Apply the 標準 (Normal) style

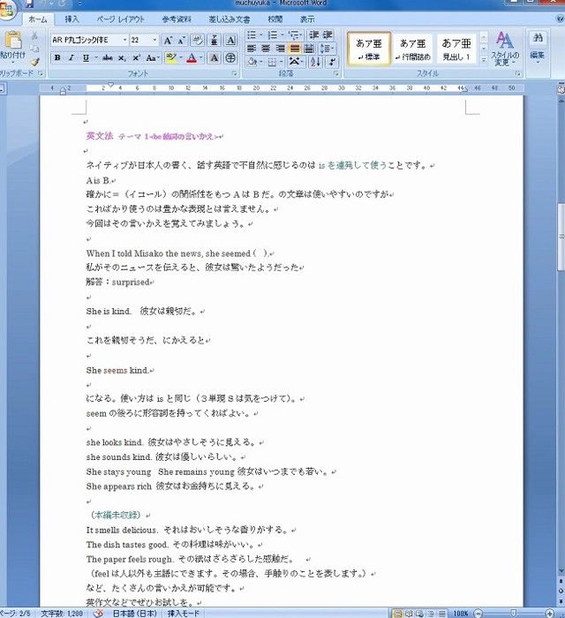[x=369, y=49]
